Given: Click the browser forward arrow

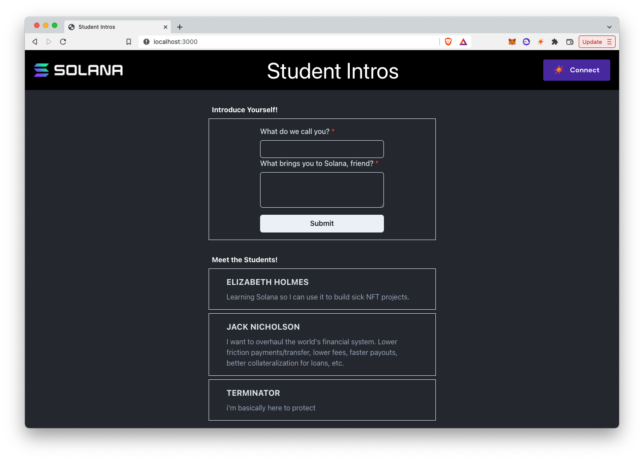Looking at the screenshot, I should (x=49, y=42).
